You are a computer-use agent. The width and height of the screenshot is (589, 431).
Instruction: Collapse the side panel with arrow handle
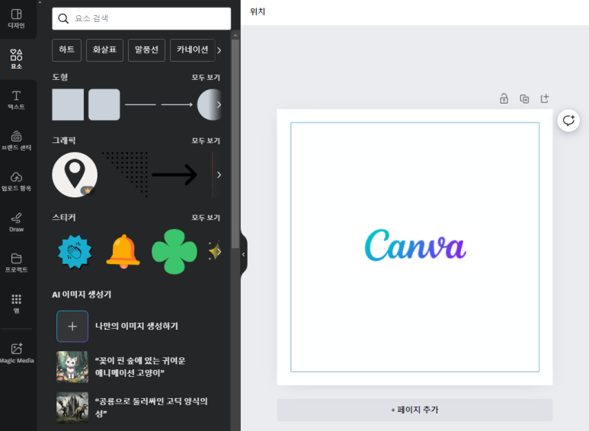pyautogui.click(x=243, y=254)
